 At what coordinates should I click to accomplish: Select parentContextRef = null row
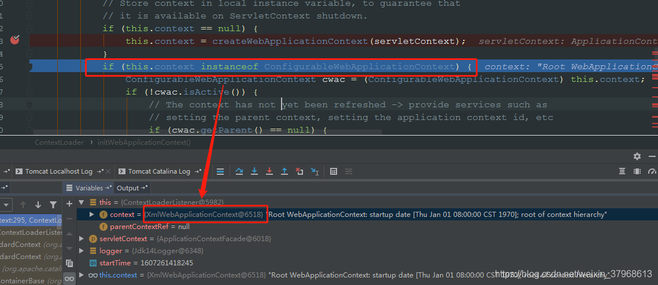367,226
